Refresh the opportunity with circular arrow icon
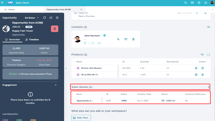Screen dimensions: 215x121 (44, 18)
